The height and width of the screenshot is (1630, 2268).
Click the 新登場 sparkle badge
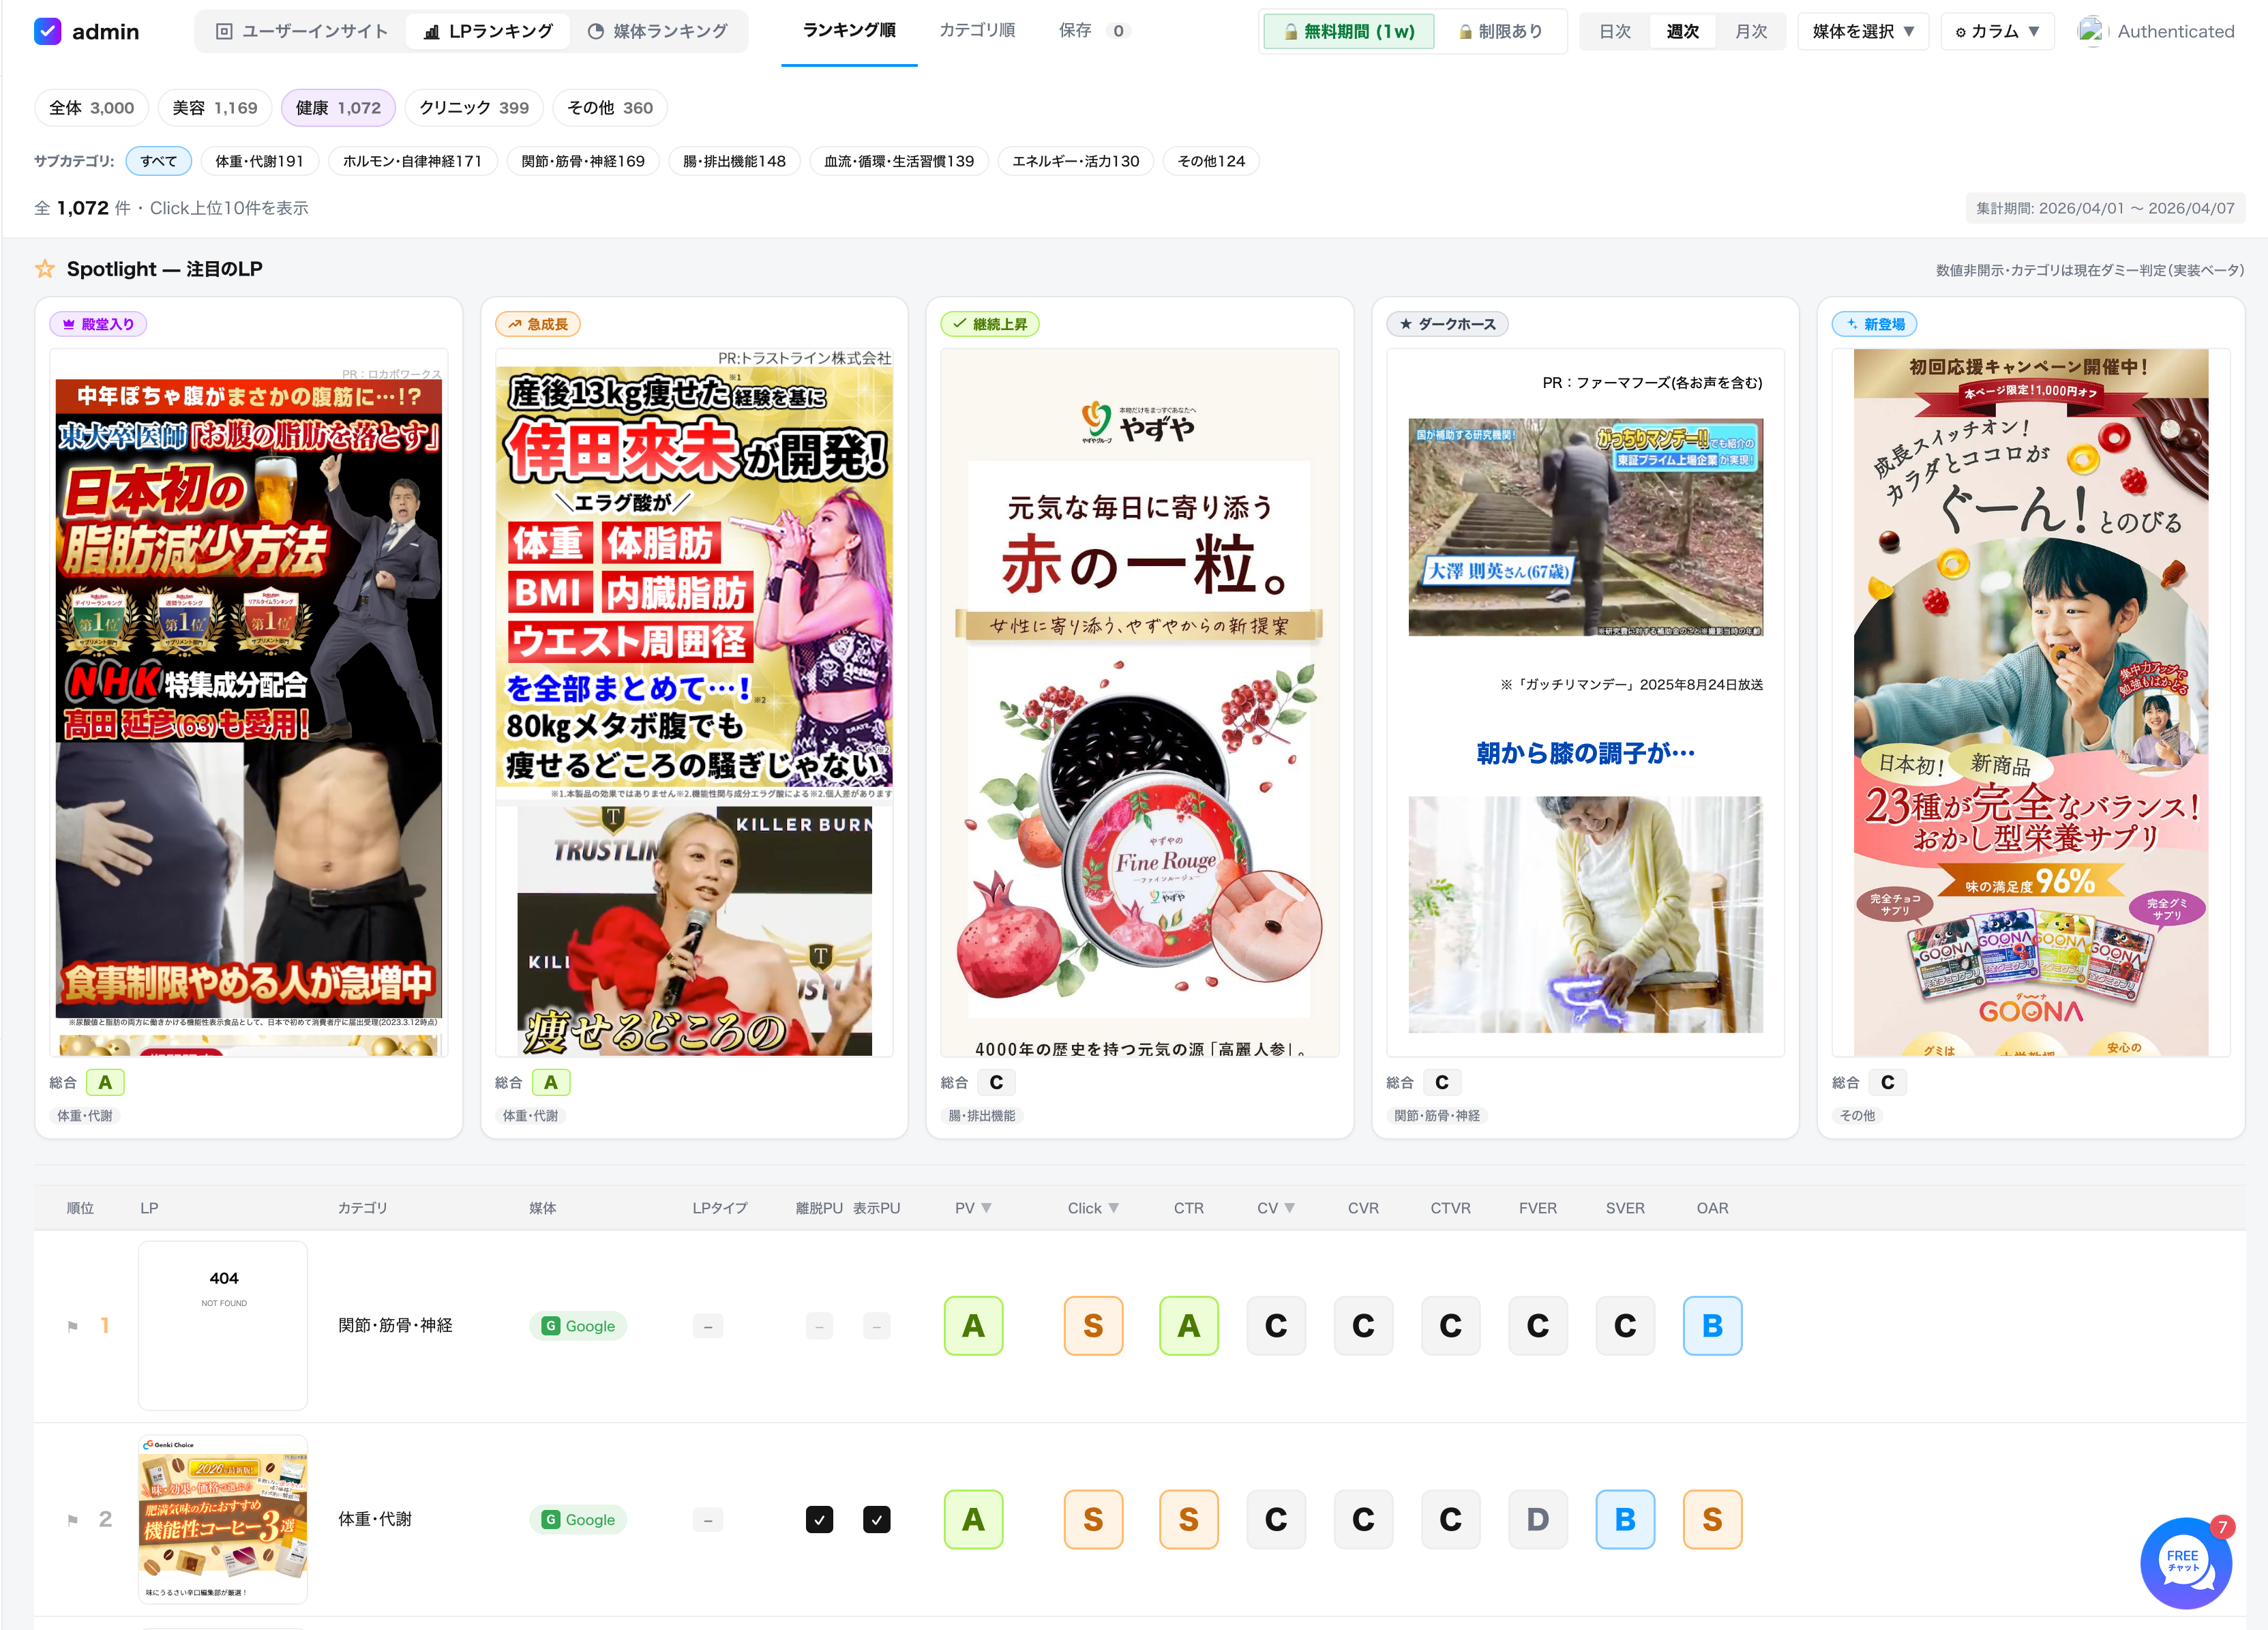(1875, 324)
